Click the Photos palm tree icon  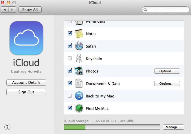79,71
